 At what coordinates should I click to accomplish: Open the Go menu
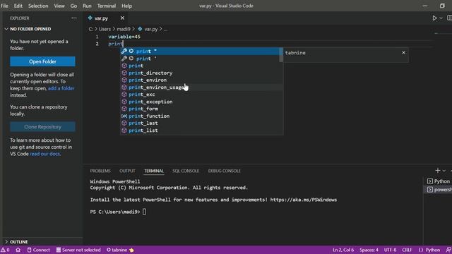click(73, 6)
